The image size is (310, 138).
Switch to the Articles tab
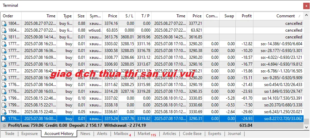click(x=170, y=134)
